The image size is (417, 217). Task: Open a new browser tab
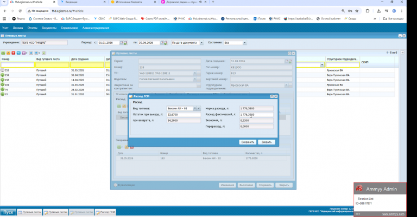point(213,2)
